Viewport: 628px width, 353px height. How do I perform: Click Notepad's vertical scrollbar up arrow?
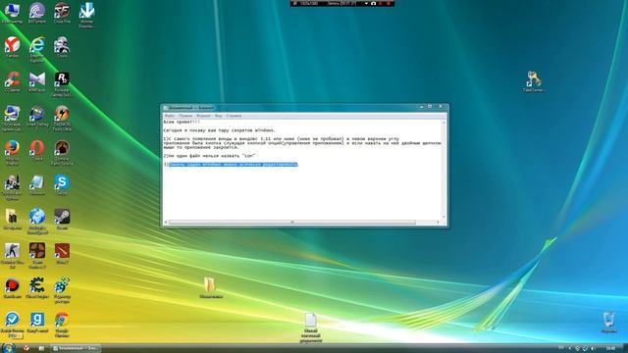444,122
